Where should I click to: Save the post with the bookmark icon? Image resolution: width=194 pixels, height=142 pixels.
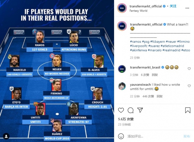pos(188,110)
